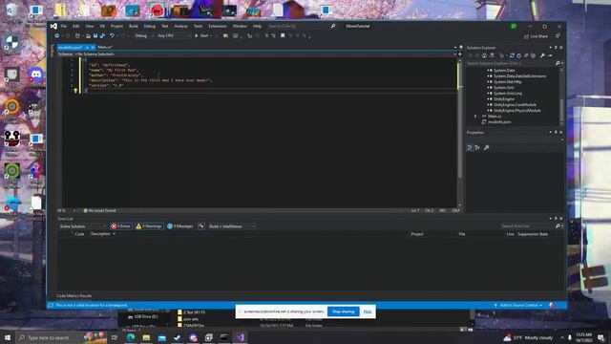
Task: Close the modinfo.json editor tab
Action: point(93,47)
